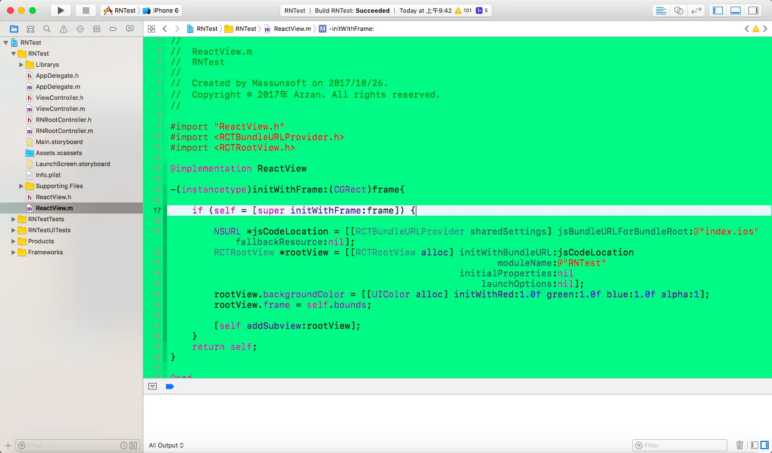Open the Find navigator magnifier tab
The width and height of the screenshot is (772, 453).
coord(47,29)
